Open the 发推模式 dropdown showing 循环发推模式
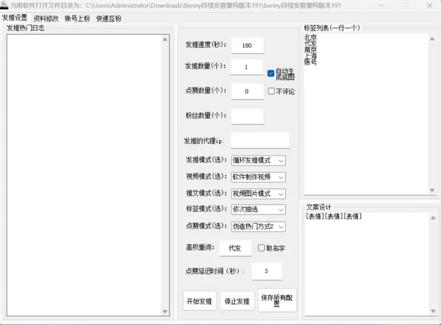Image resolution: width=441 pixels, height=325 pixels. coord(259,160)
